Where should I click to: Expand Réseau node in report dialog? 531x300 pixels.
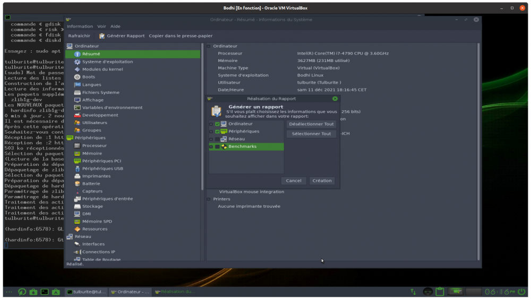click(x=211, y=139)
